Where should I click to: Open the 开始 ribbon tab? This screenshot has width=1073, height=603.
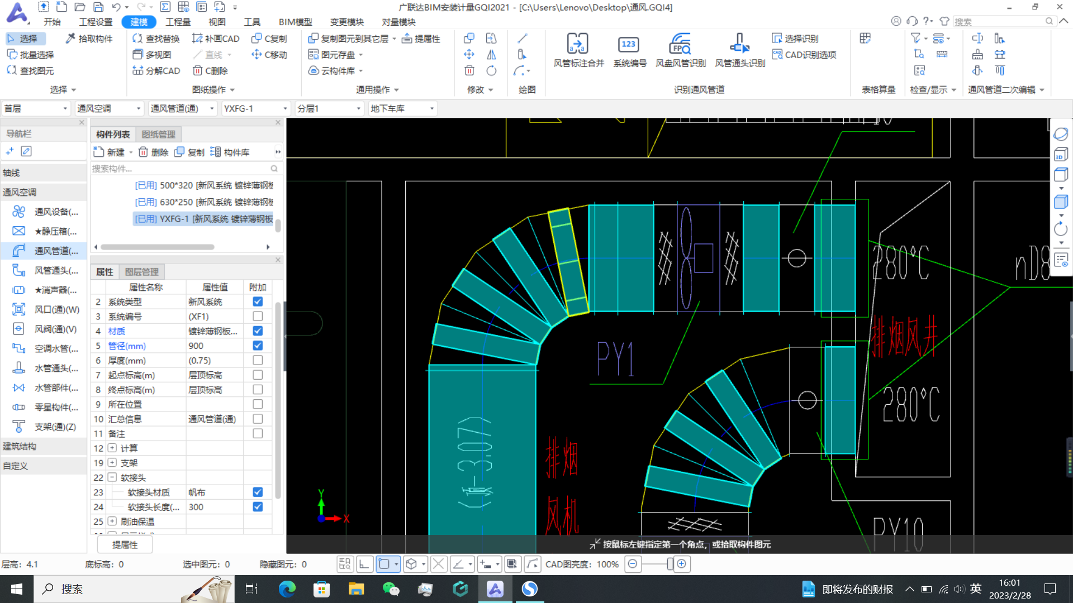[52, 22]
